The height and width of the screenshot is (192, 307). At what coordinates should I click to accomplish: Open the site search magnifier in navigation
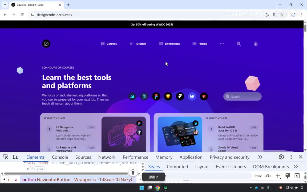239,43
